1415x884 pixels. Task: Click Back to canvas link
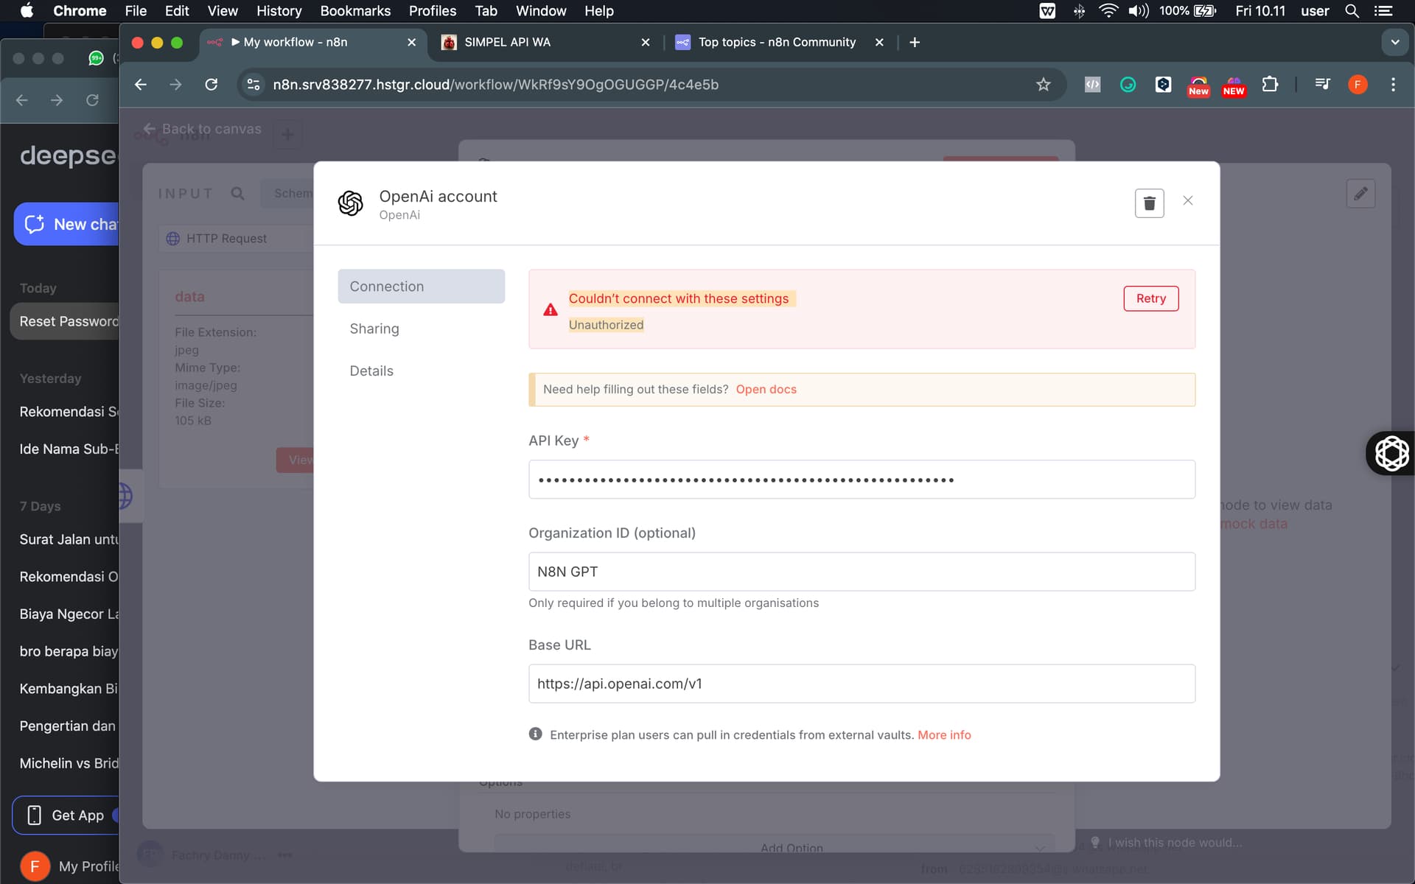[x=203, y=129]
